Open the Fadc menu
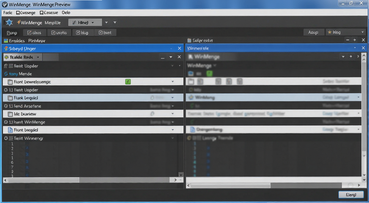 click(8, 13)
